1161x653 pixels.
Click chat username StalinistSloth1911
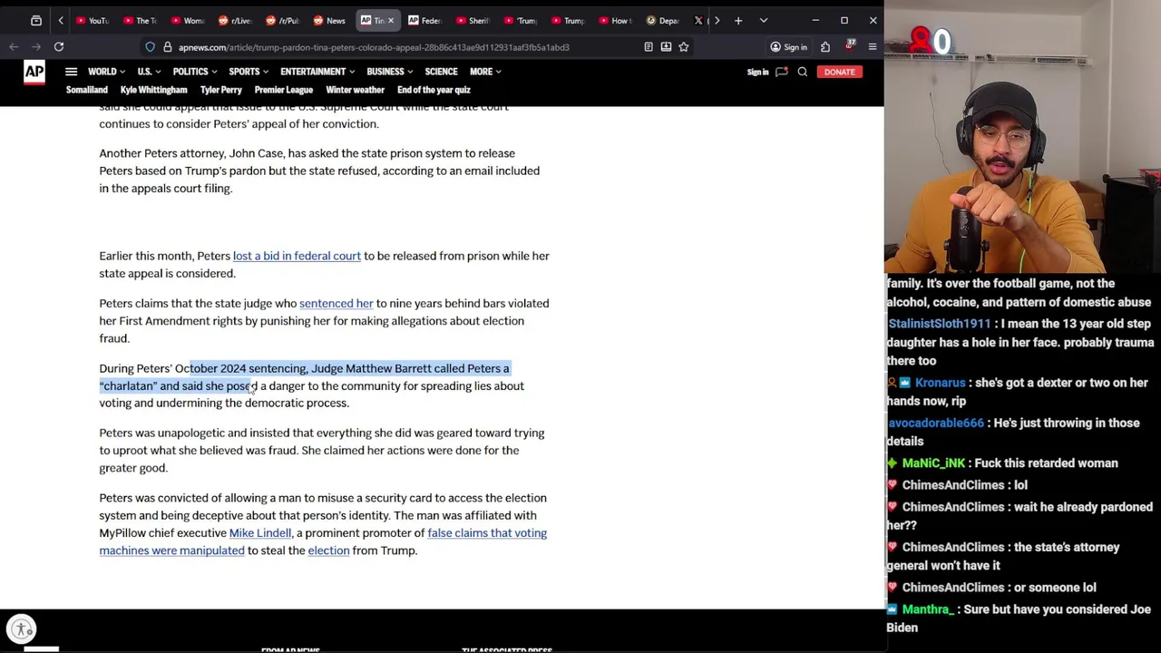tap(939, 324)
